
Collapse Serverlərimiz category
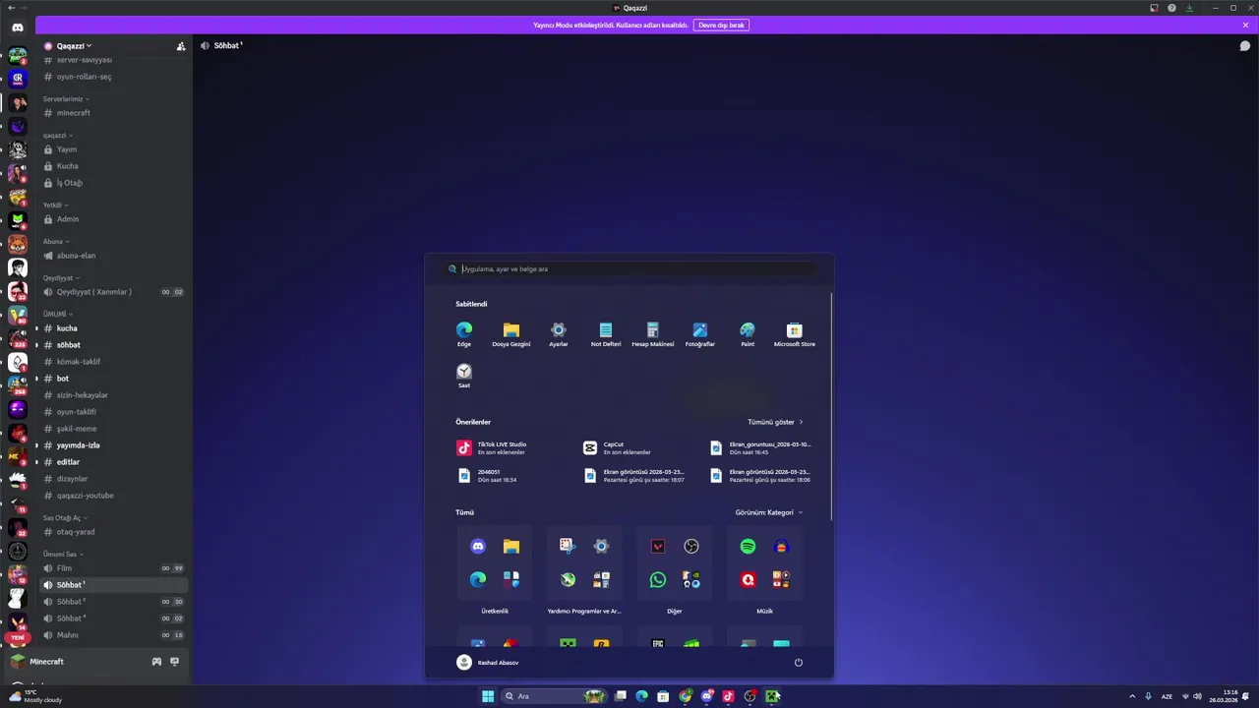pyautogui.click(x=66, y=98)
